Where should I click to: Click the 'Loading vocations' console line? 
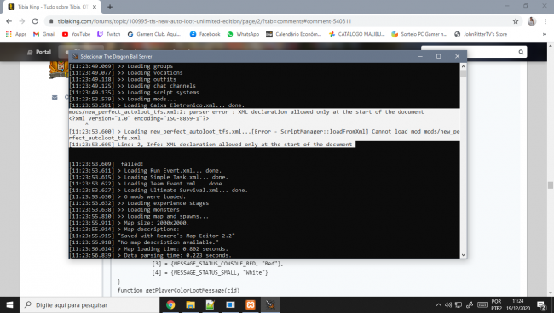tap(126, 73)
